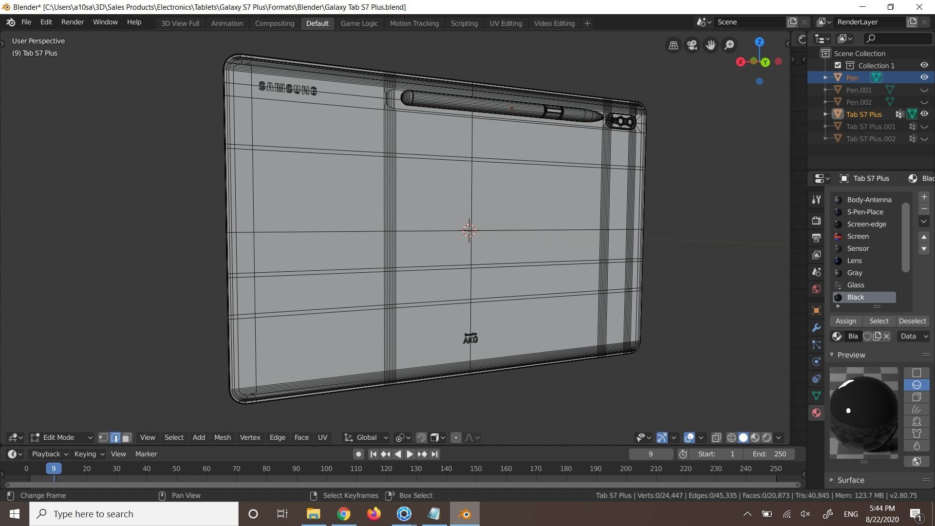This screenshot has width=935, height=526.
Task: Click the Assign material button
Action: click(845, 321)
